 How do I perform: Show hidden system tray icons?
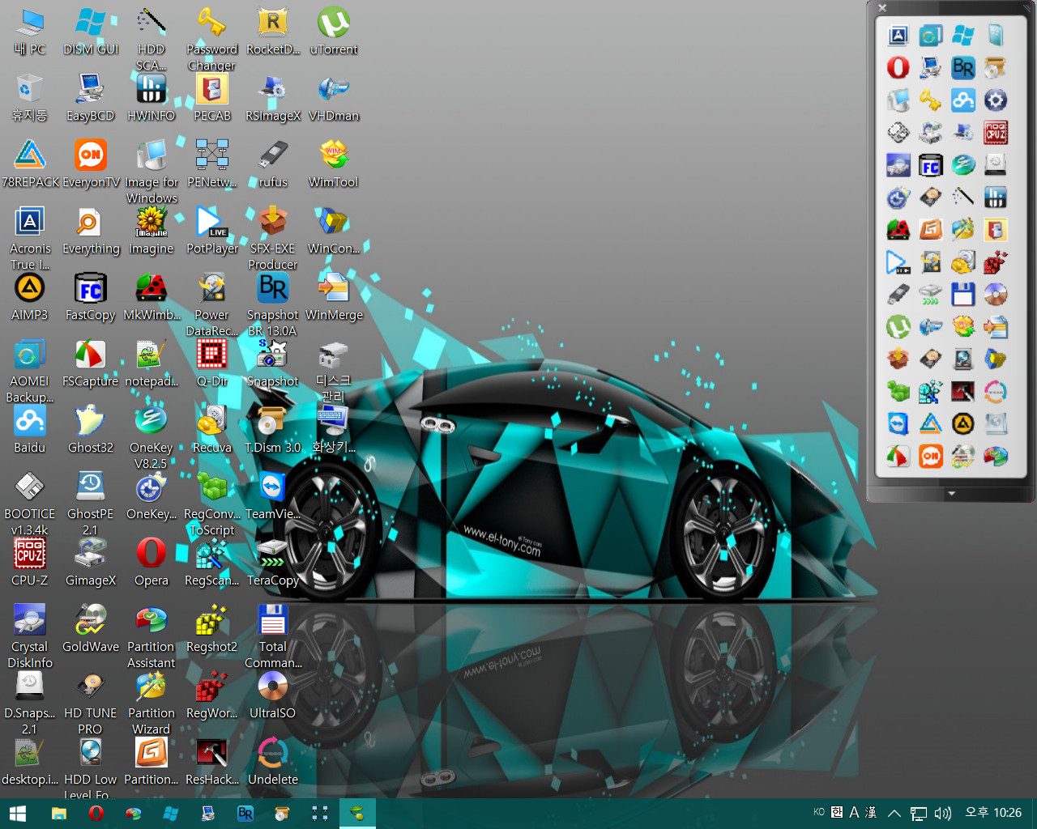point(894,813)
